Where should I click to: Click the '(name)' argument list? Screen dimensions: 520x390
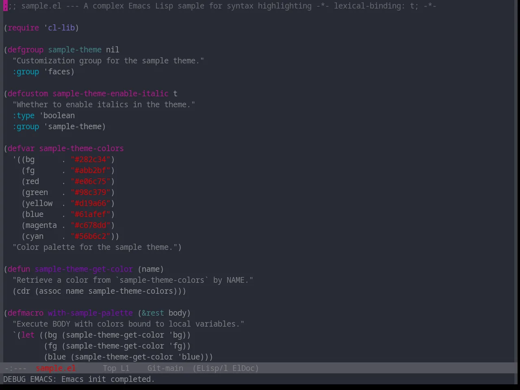(151, 269)
